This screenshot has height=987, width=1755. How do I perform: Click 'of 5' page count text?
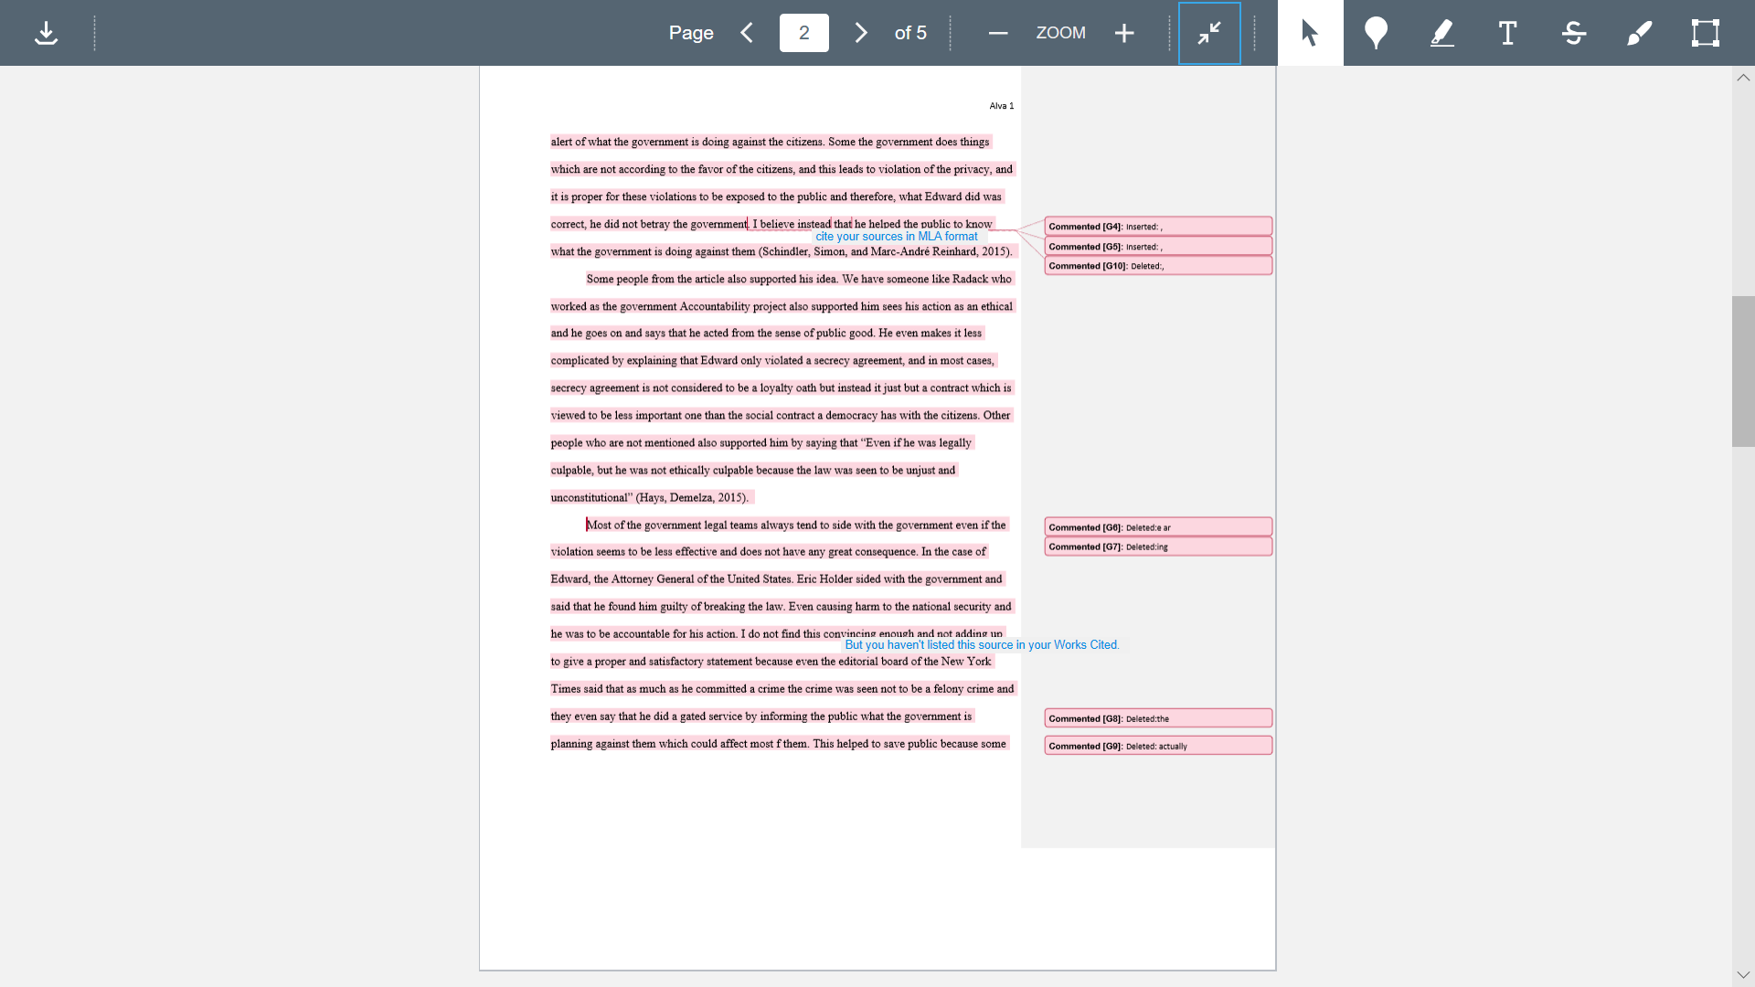[910, 33]
